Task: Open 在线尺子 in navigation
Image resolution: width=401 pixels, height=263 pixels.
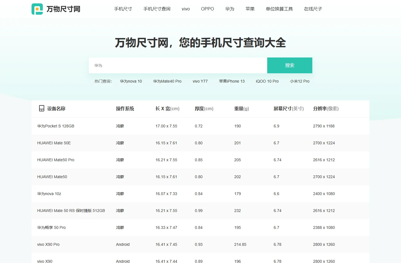Action: 313,9
